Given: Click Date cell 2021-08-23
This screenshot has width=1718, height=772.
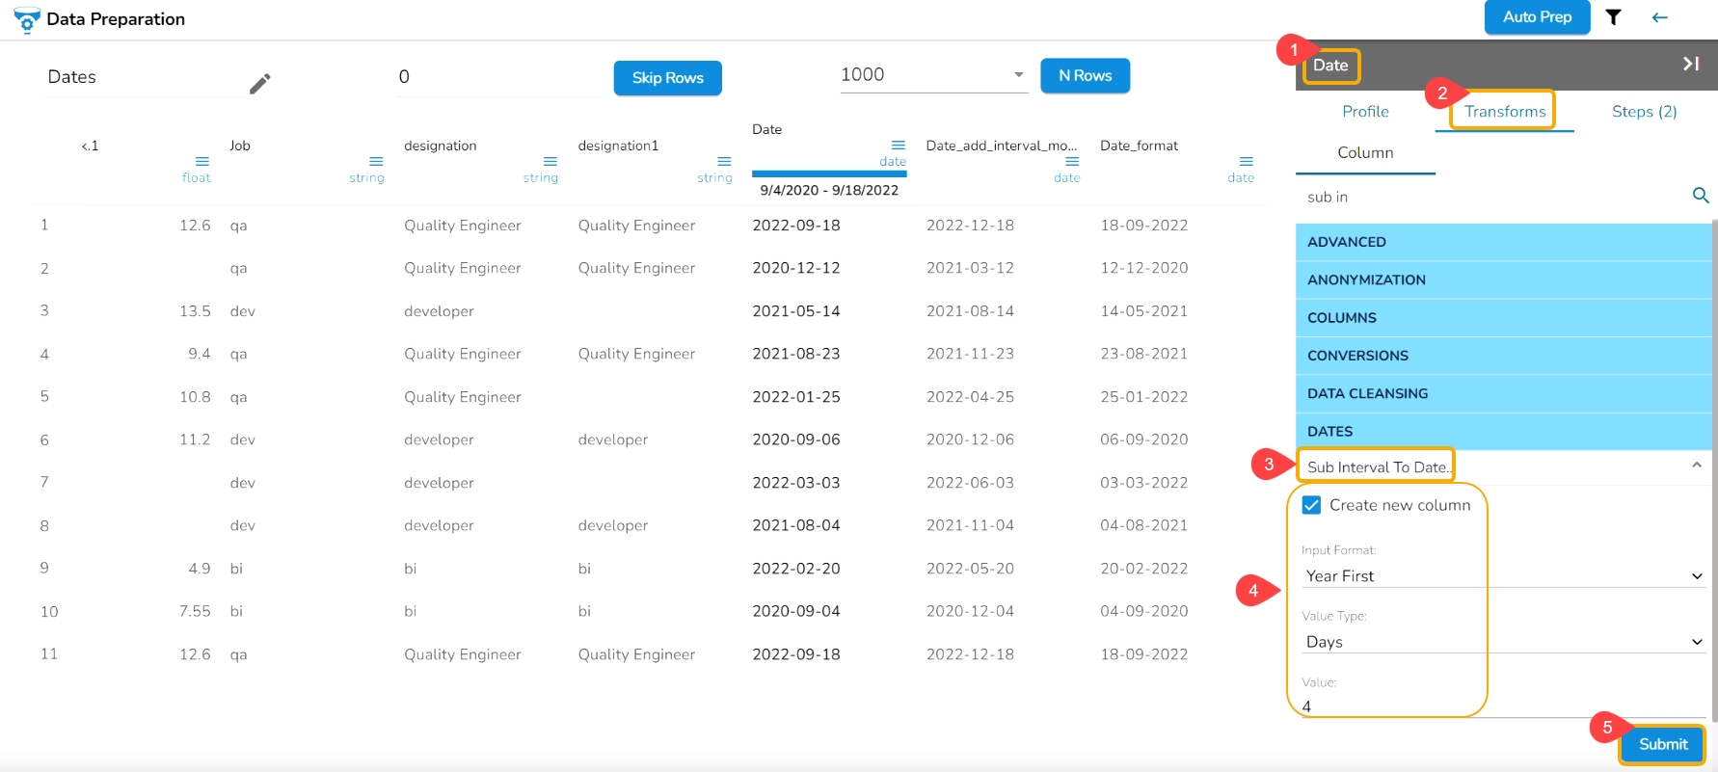Looking at the screenshot, I should point(796,354).
